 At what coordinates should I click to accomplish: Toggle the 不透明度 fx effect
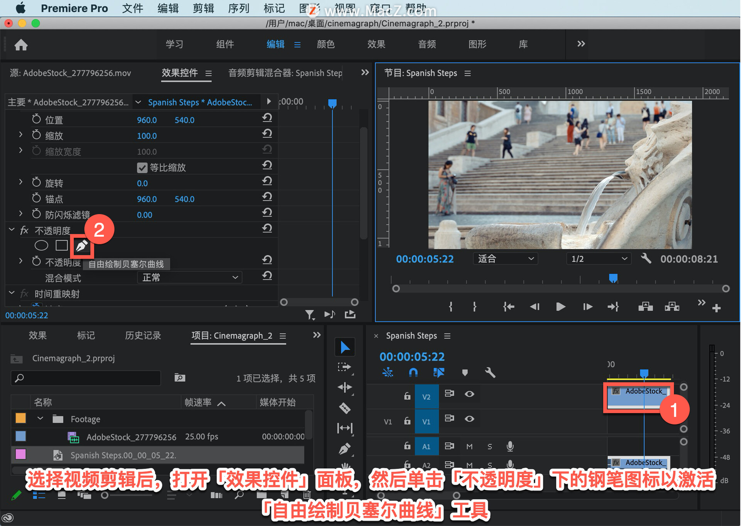pyautogui.click(x=24, y=230)
